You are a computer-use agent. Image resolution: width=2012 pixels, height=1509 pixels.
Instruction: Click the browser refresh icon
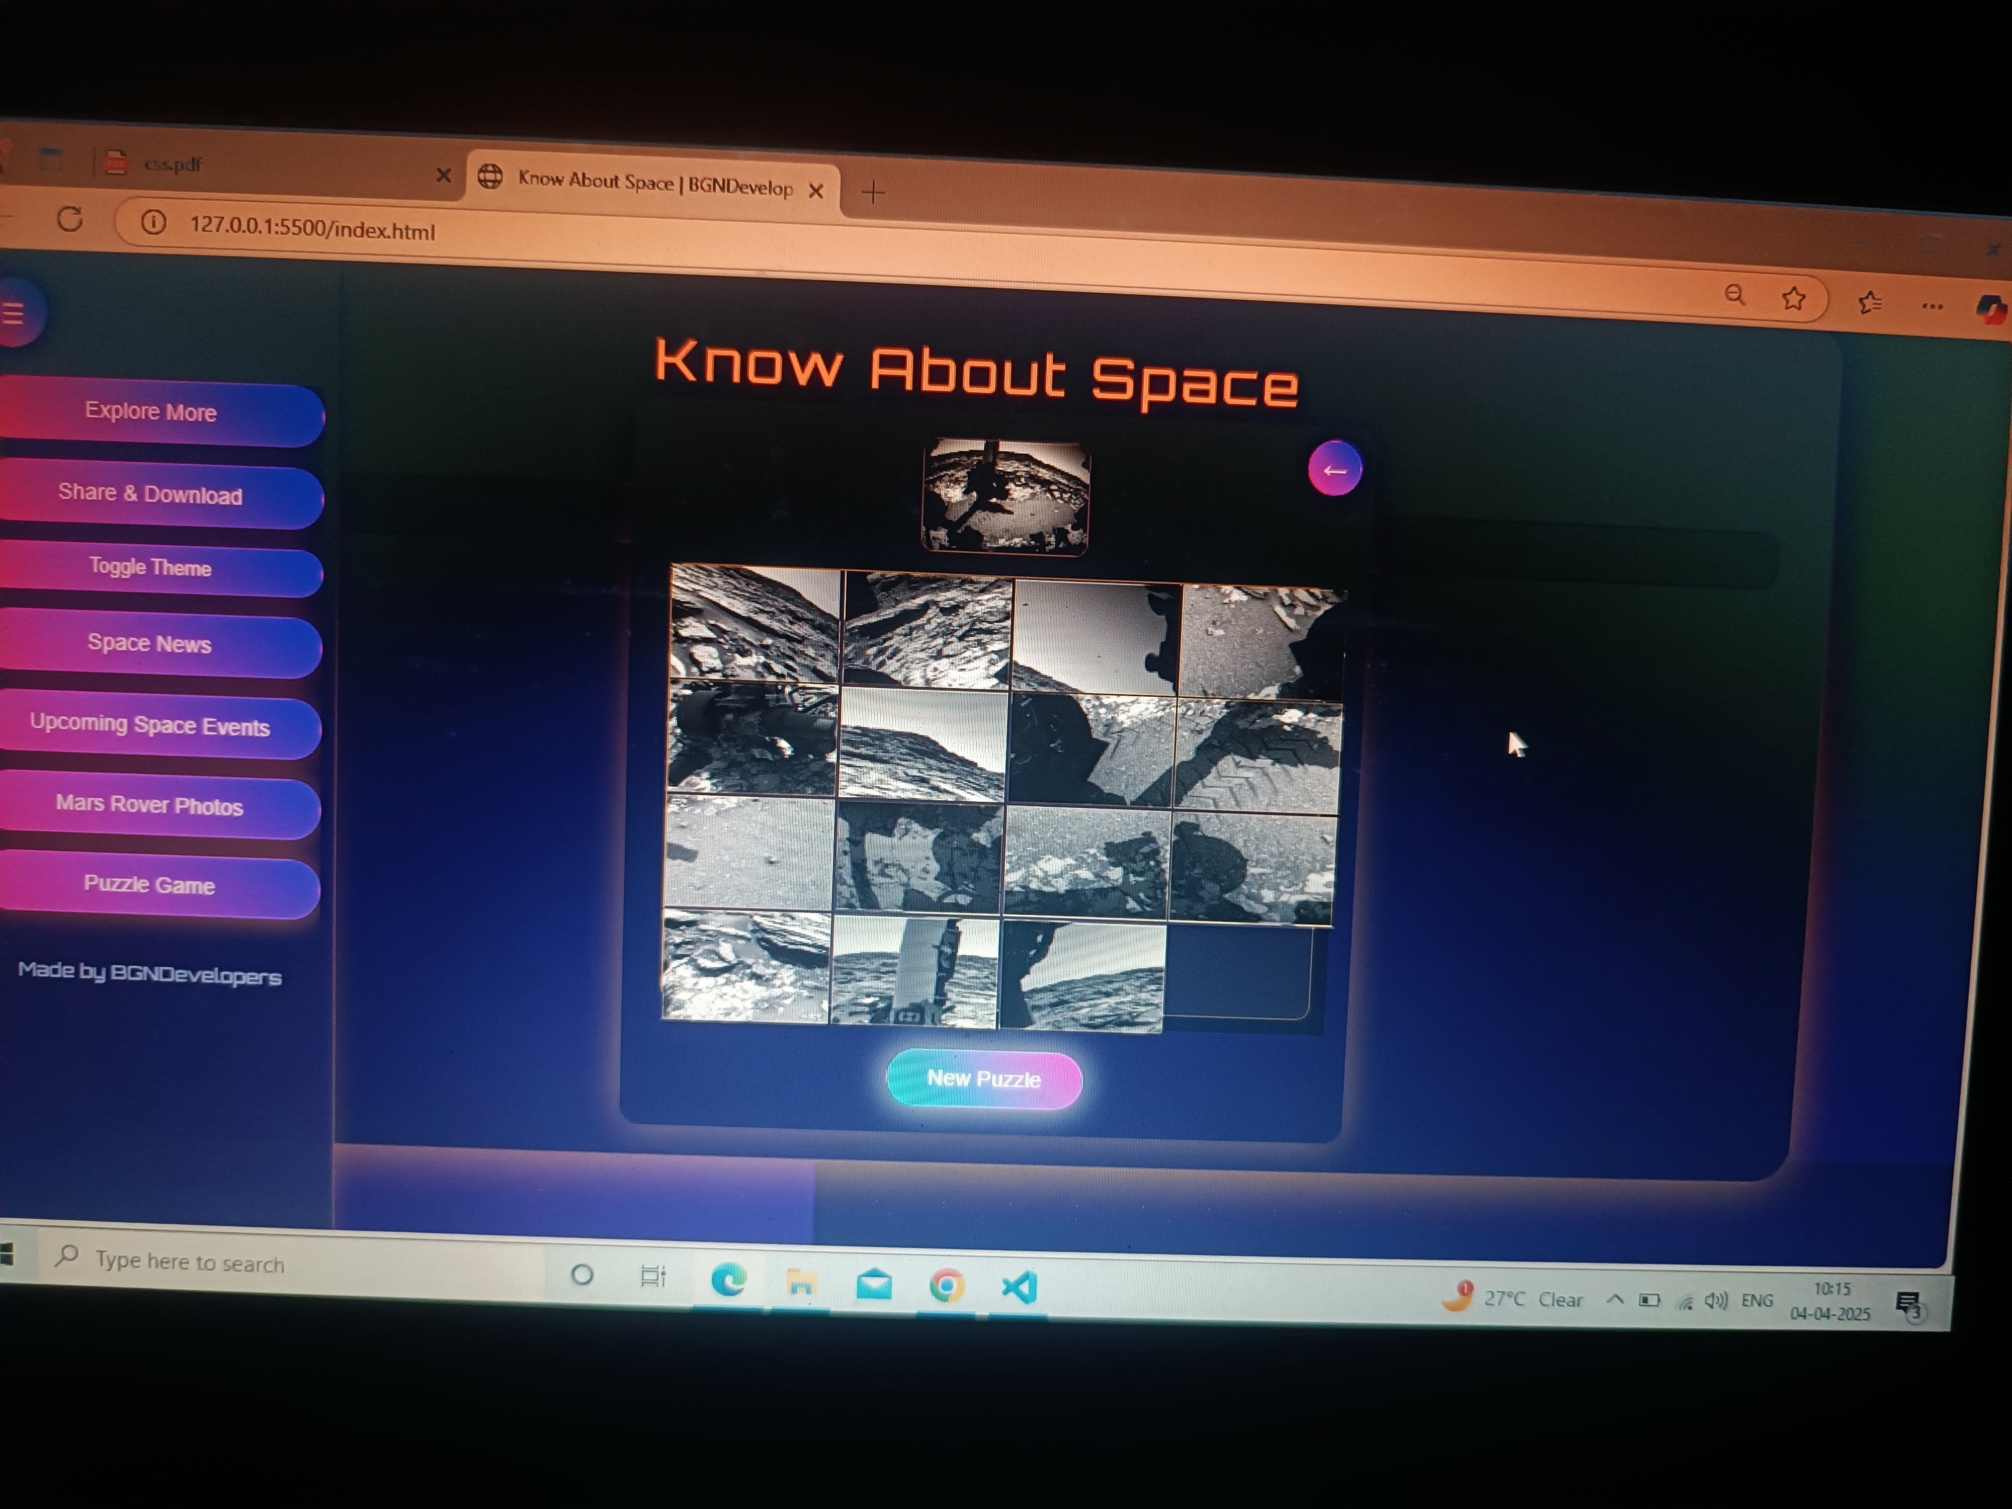coord(70,219)
